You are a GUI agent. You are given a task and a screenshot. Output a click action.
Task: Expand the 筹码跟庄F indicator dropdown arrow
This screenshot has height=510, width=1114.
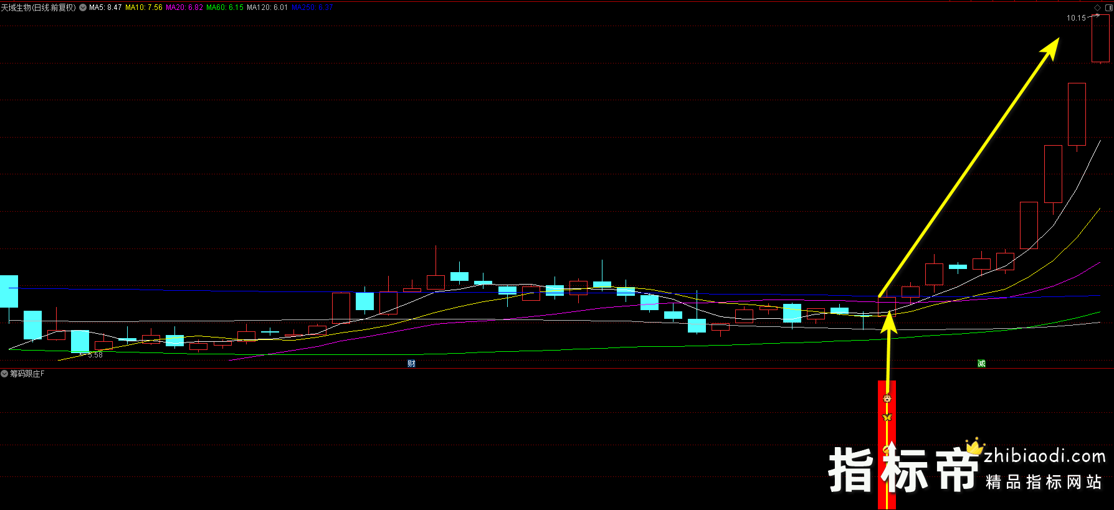(4, 374)
